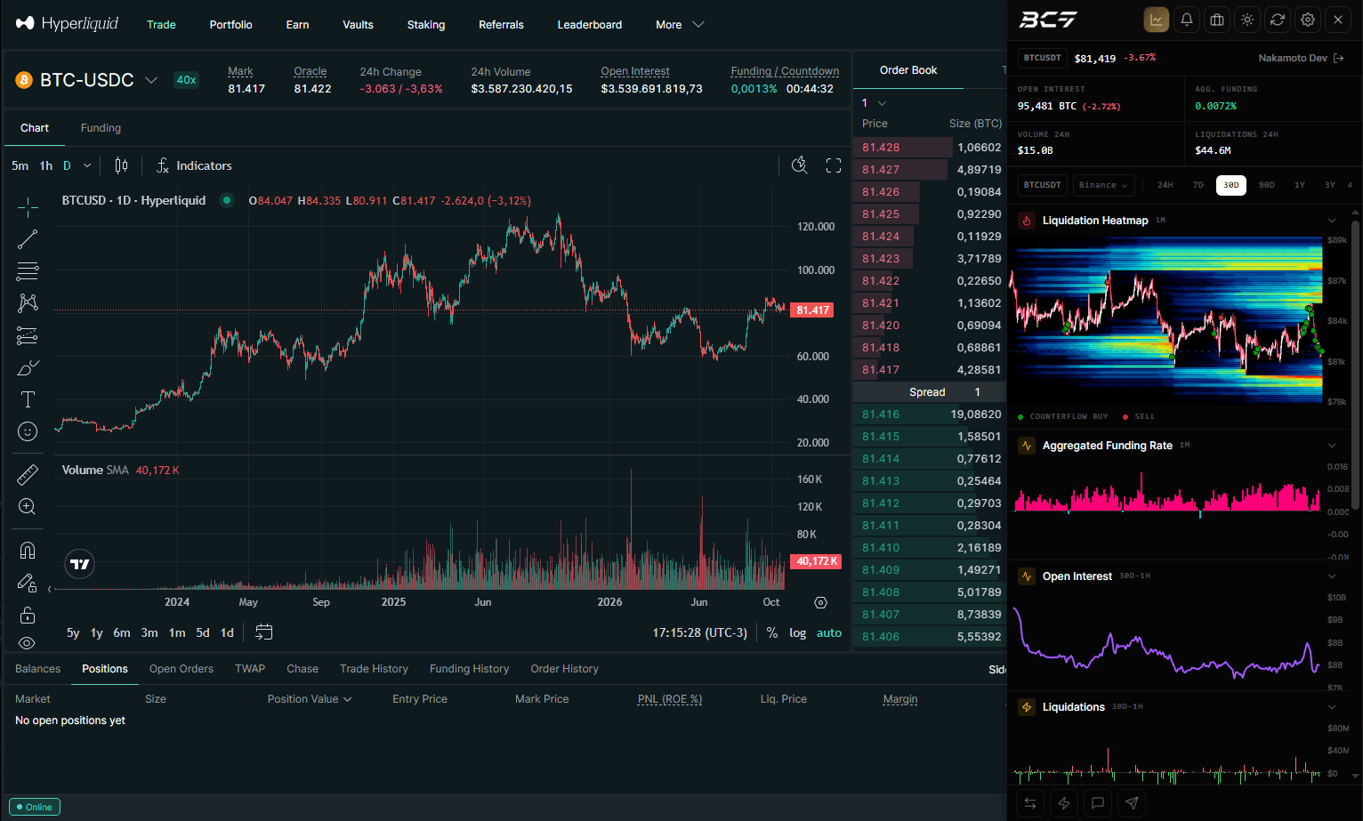
Task: Adjust the 40x leverage setting
Action: tap(186, 80)
